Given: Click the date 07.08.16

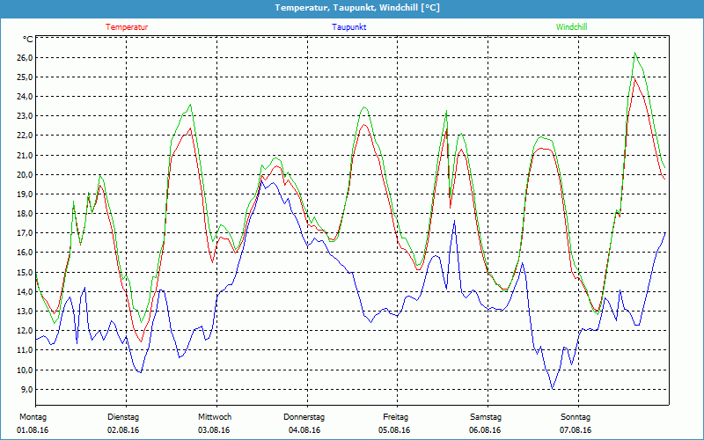Looking at the screenshot, I should 576,430.
